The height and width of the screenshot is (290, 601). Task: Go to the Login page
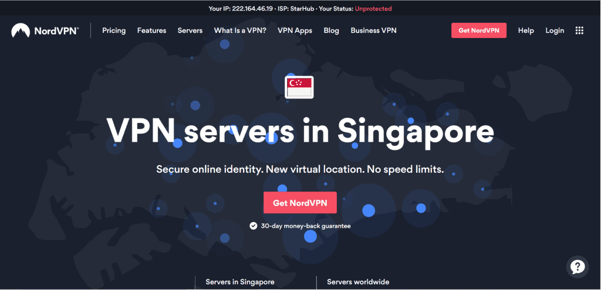[555, 30]
